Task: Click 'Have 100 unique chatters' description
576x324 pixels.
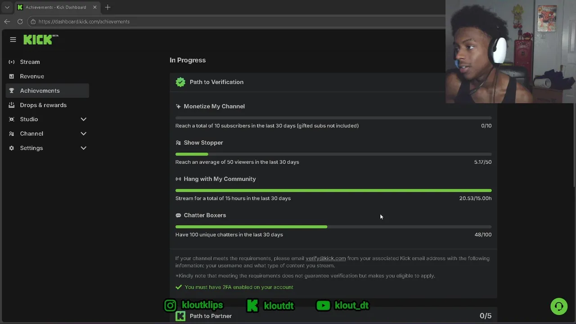Action: 229,235
